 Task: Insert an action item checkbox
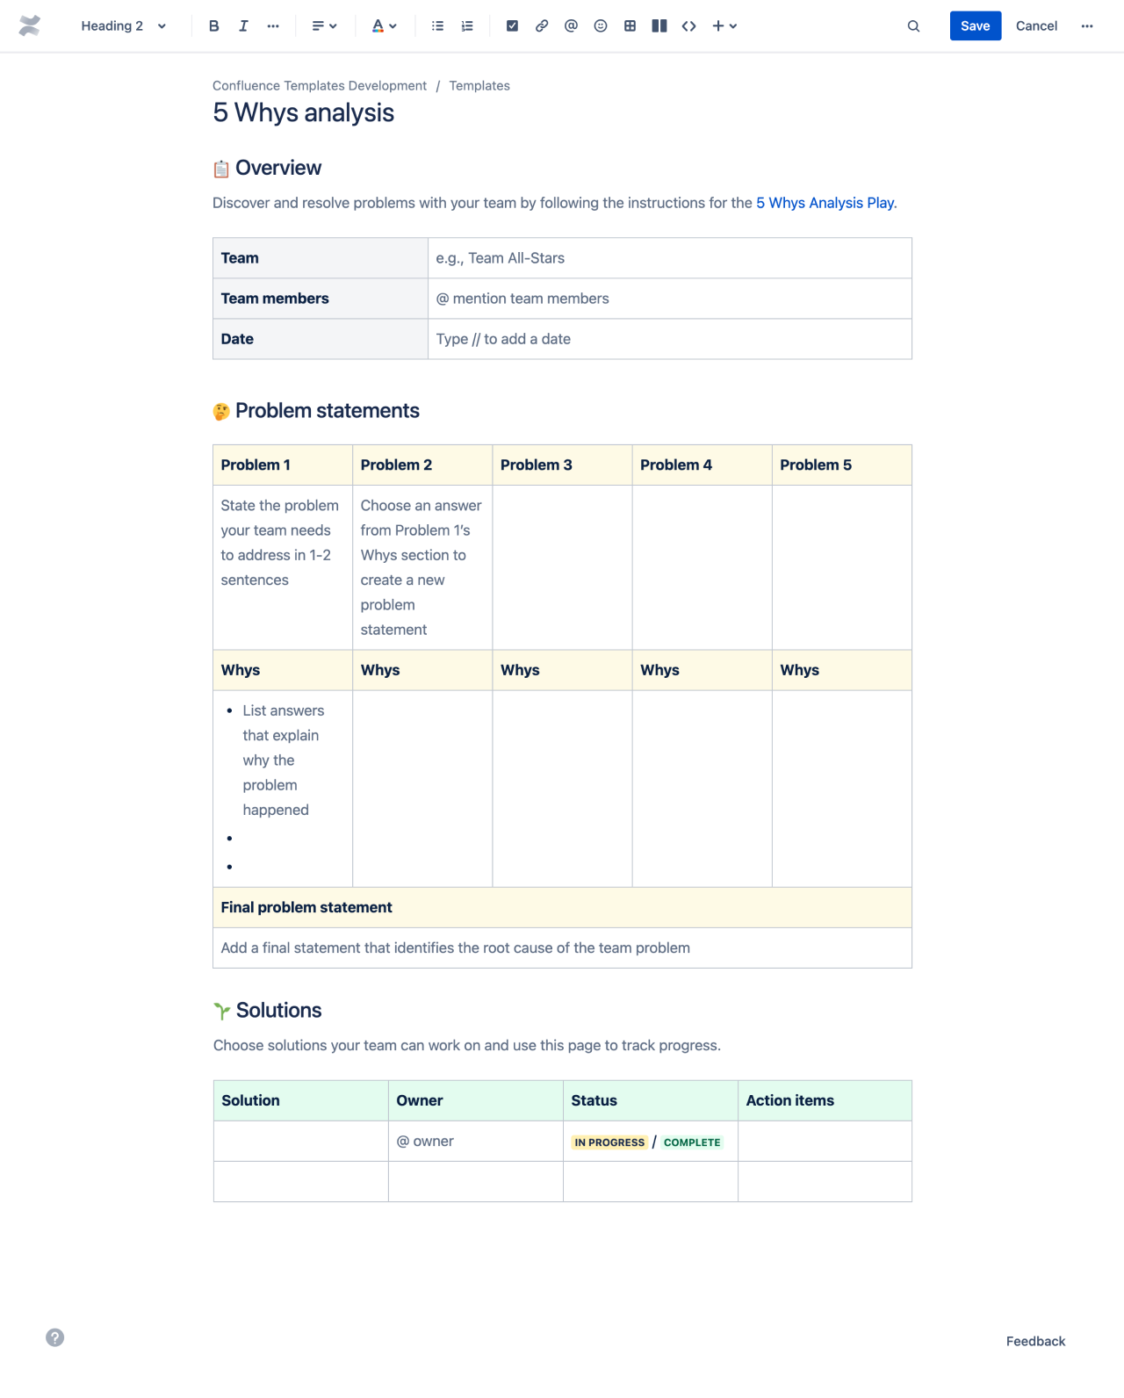[512, 26]
